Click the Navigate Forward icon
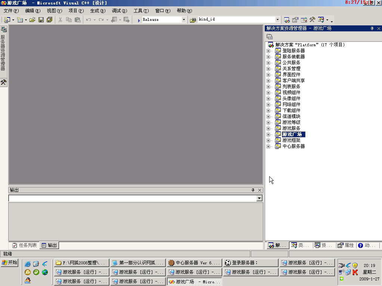 pyautogui.click(x=127, y=20)
